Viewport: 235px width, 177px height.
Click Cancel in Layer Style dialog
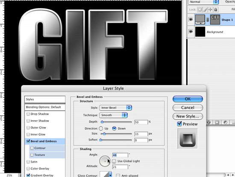pyautogui.click(x=188, y=108)
